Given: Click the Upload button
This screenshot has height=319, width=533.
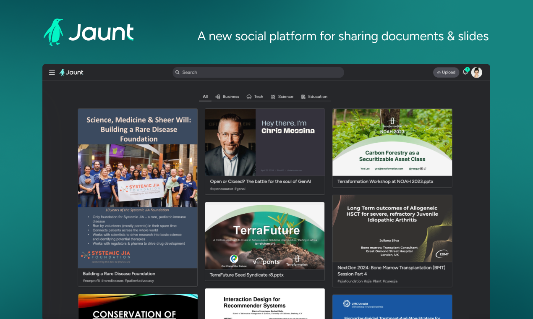Looking at the screenshot, I should [446, 72].
